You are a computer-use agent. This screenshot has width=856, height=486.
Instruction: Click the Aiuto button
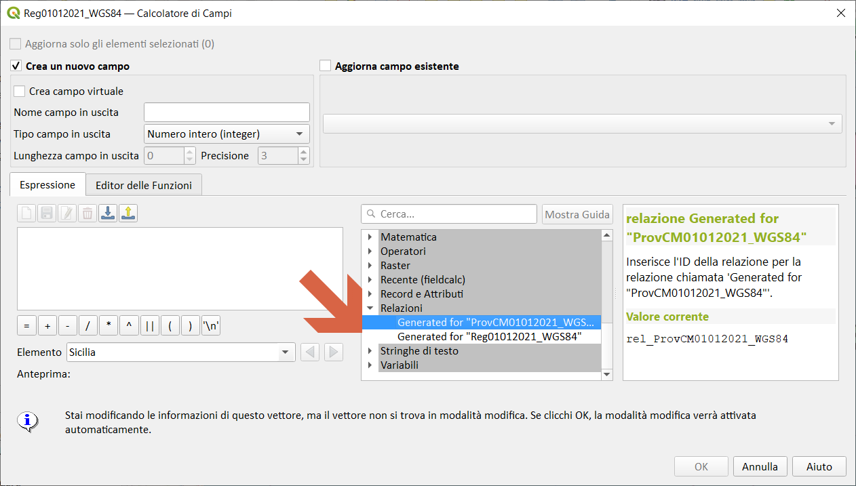pos(819,466)
